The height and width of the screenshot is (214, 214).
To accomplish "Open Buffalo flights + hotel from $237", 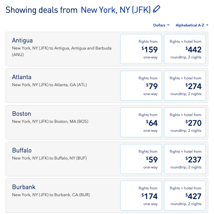I will pyautogui.click(x=185, y=159).
